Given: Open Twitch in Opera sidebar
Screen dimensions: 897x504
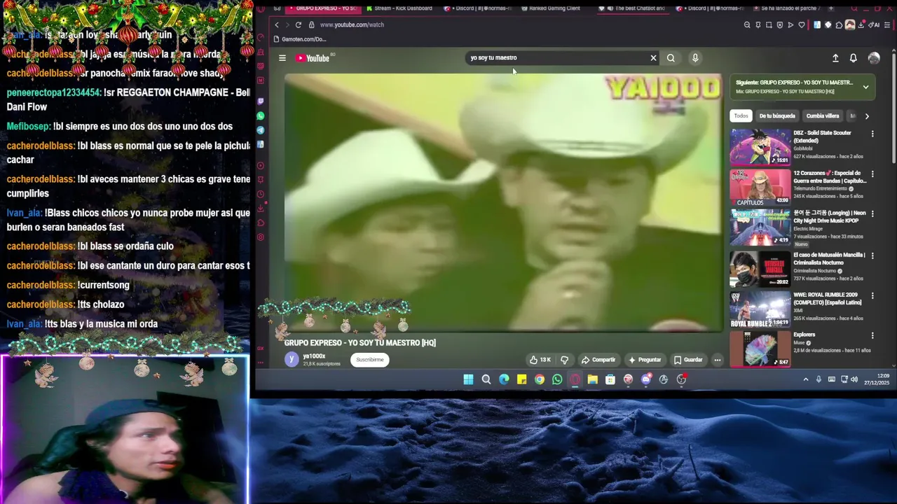Looking at the screenshot, I should (261, 101).
